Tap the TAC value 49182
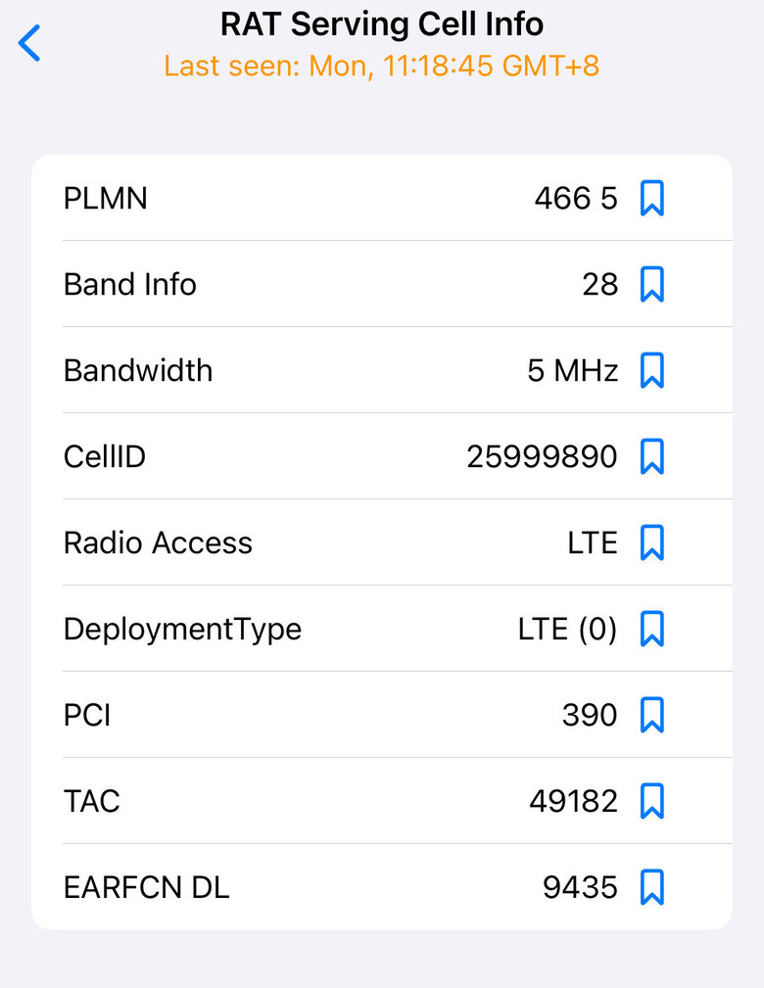 coord(574,802)
